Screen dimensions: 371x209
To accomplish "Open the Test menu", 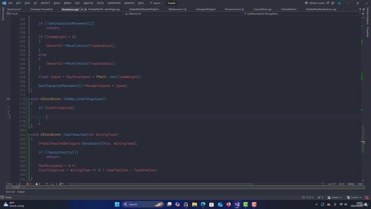I will tap(77, 3).
